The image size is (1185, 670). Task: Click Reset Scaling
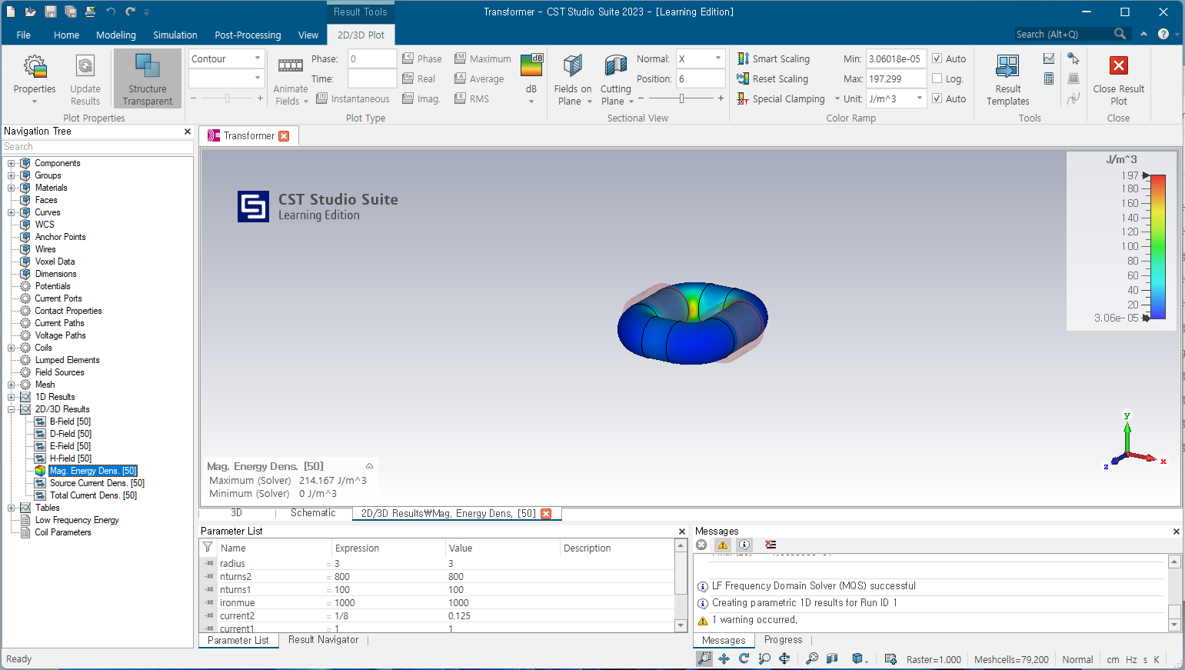(772, 78)
